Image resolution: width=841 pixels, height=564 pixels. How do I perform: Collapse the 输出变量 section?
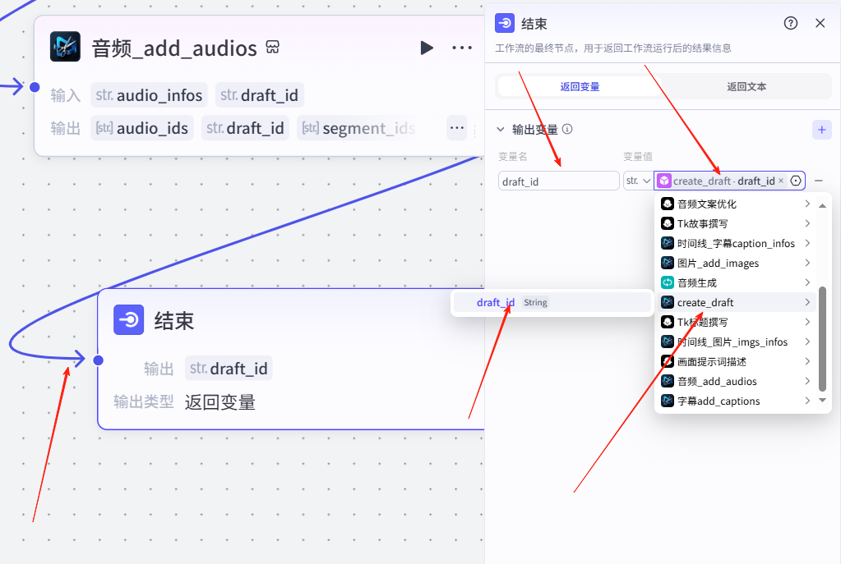[x=500, y=130]
